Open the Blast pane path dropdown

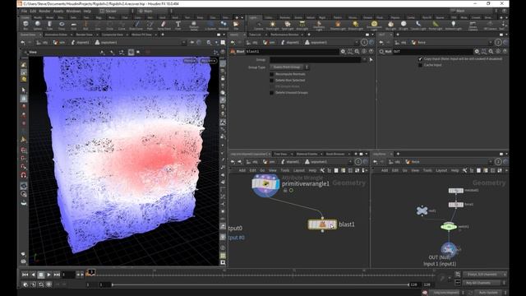[356, 43]
